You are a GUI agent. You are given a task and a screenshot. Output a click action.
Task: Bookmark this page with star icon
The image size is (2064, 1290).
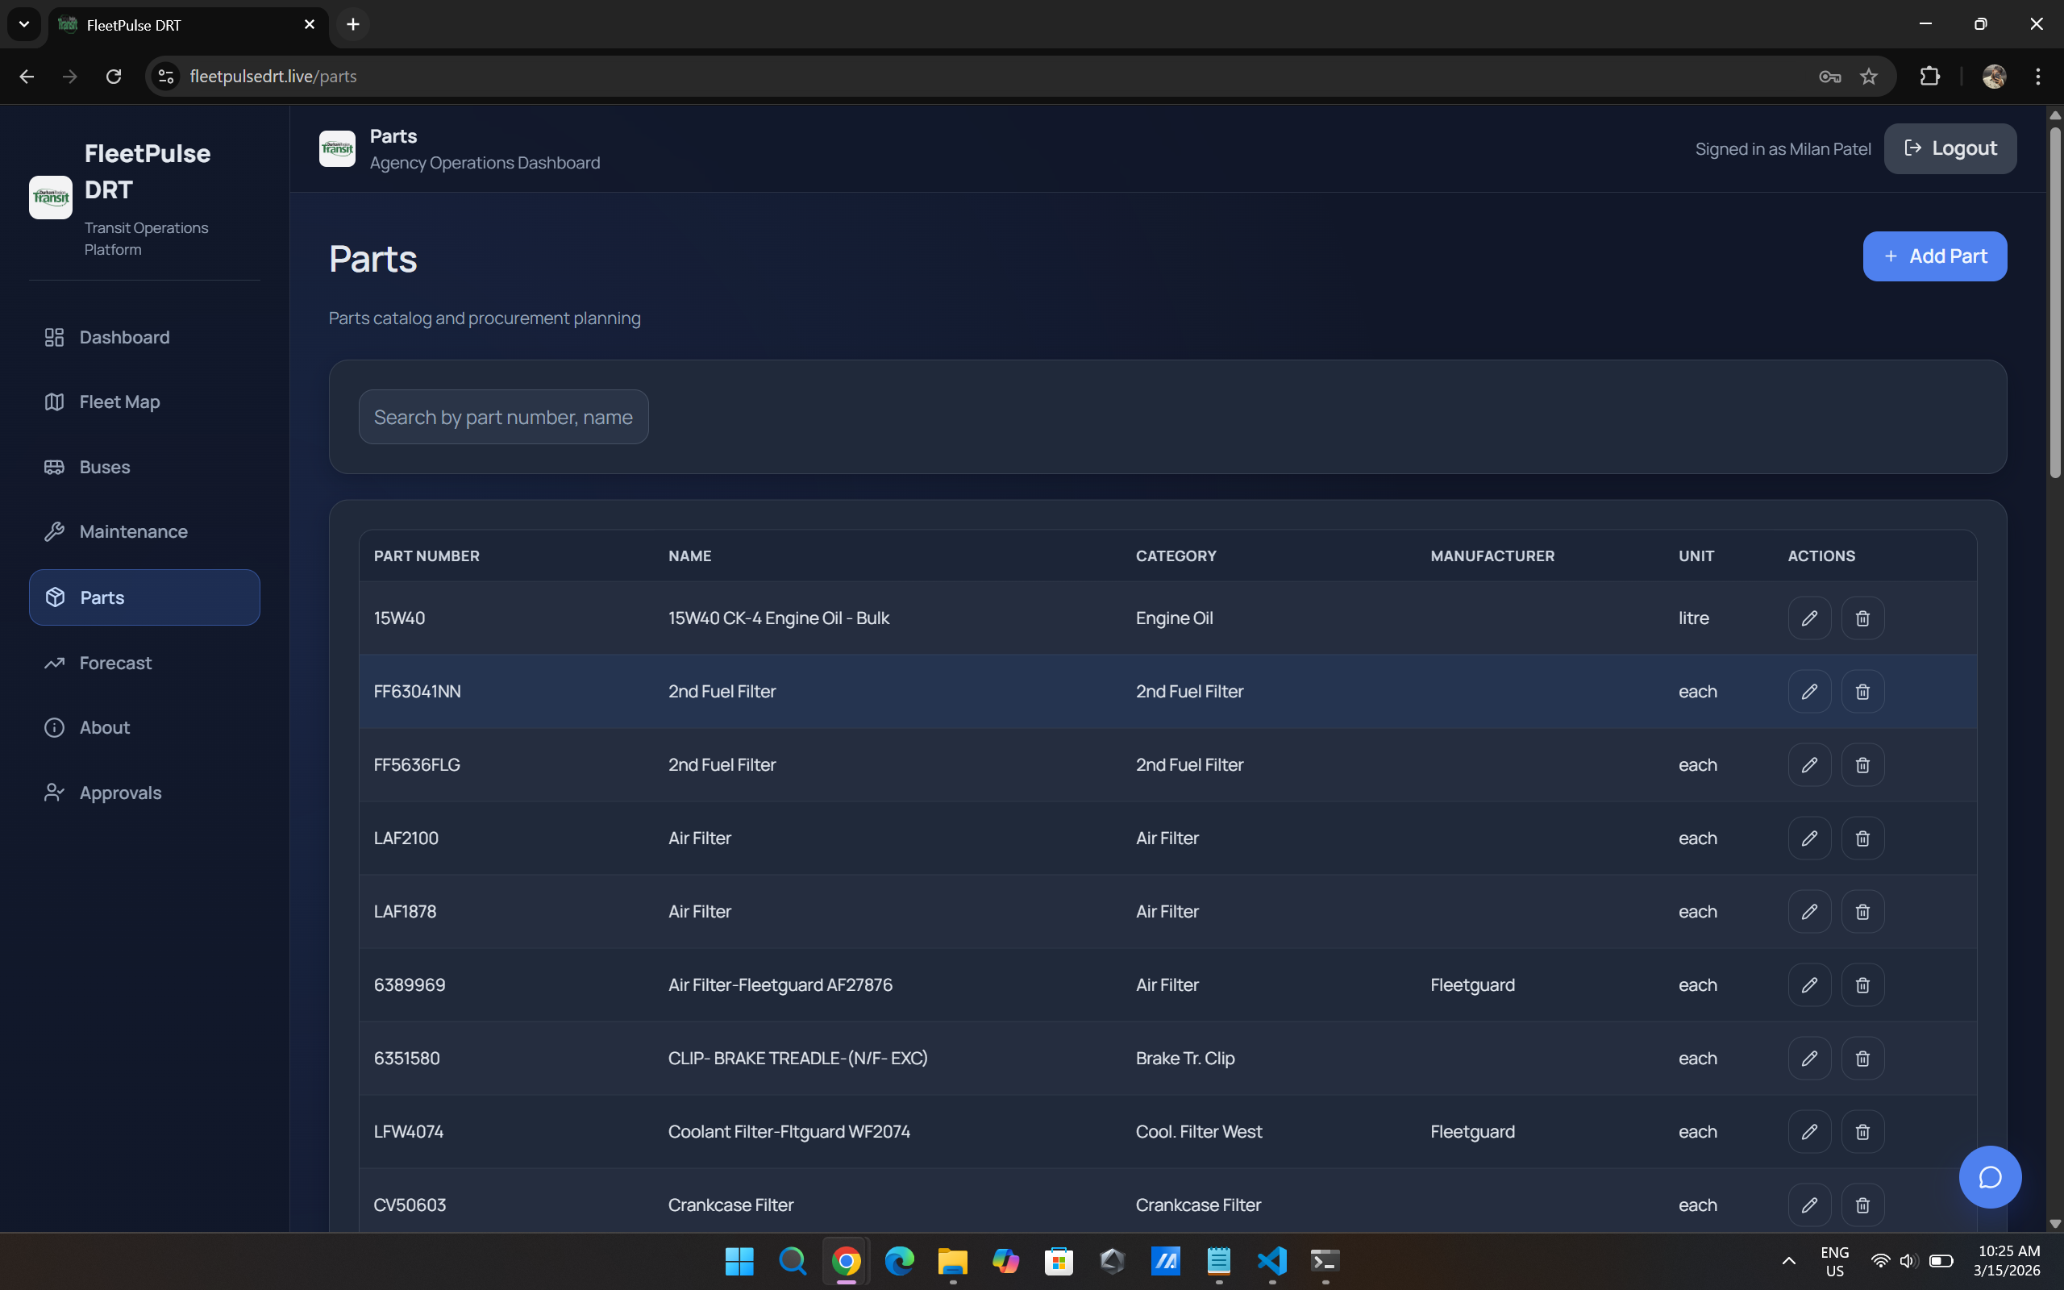(x=1869, y=77)
